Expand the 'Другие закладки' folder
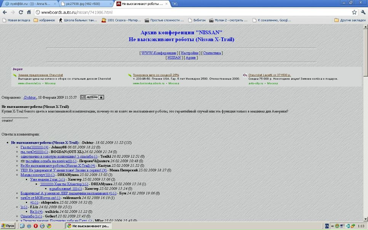Screen dimensions: 368x230 tap(350, 20)
